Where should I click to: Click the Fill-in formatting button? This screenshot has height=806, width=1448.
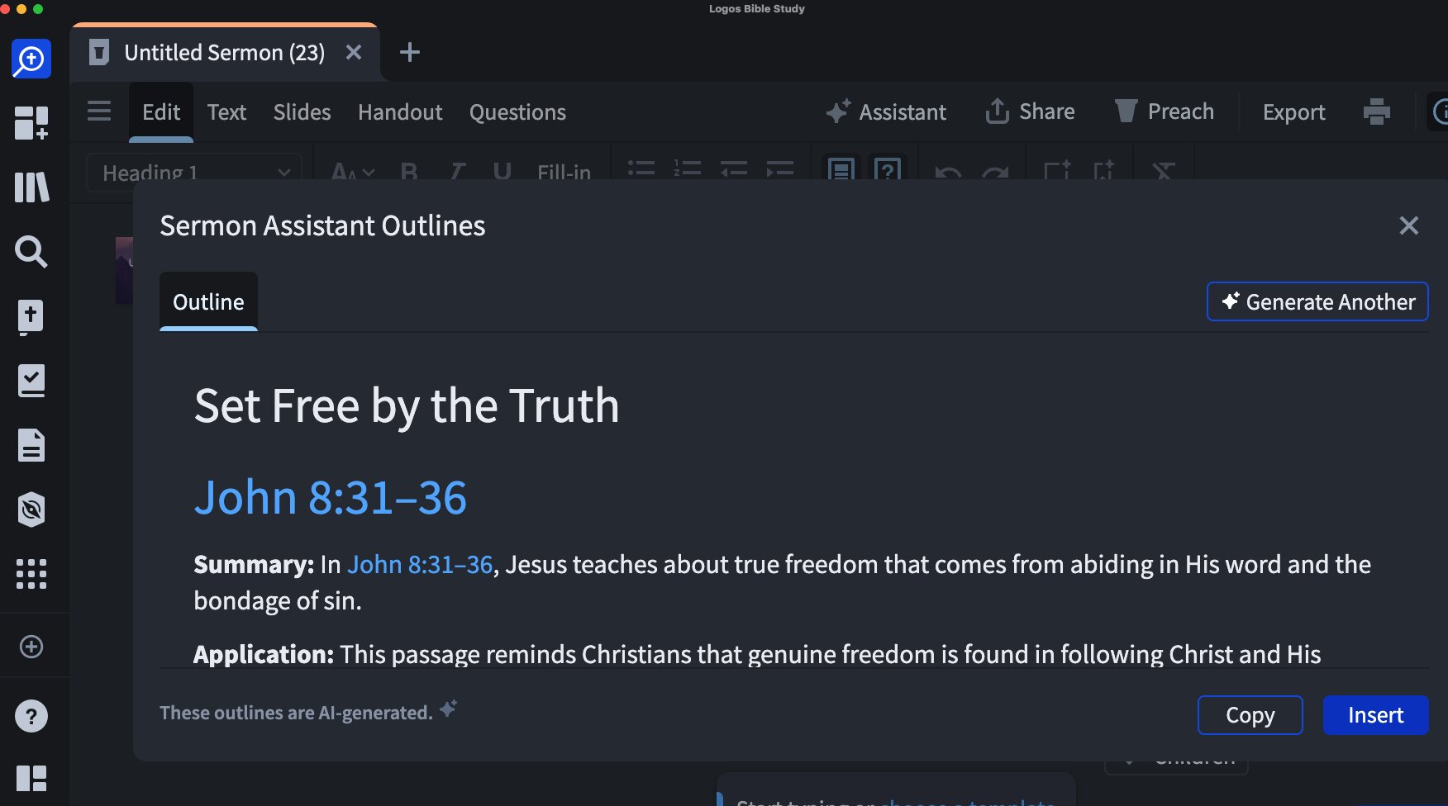(x=564, y=172)
